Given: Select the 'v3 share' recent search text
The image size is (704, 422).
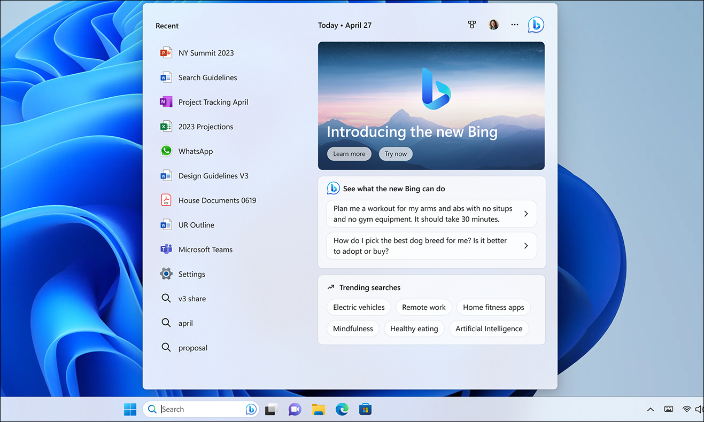Looking at the screenshot, I should pos(192,299).
